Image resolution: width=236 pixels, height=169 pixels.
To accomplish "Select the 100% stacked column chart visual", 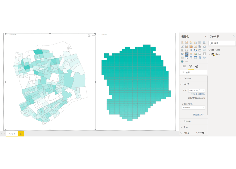I will point(204,43).
